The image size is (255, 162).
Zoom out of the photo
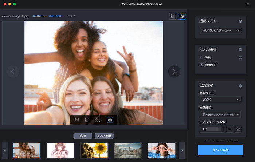click(98, 120)
